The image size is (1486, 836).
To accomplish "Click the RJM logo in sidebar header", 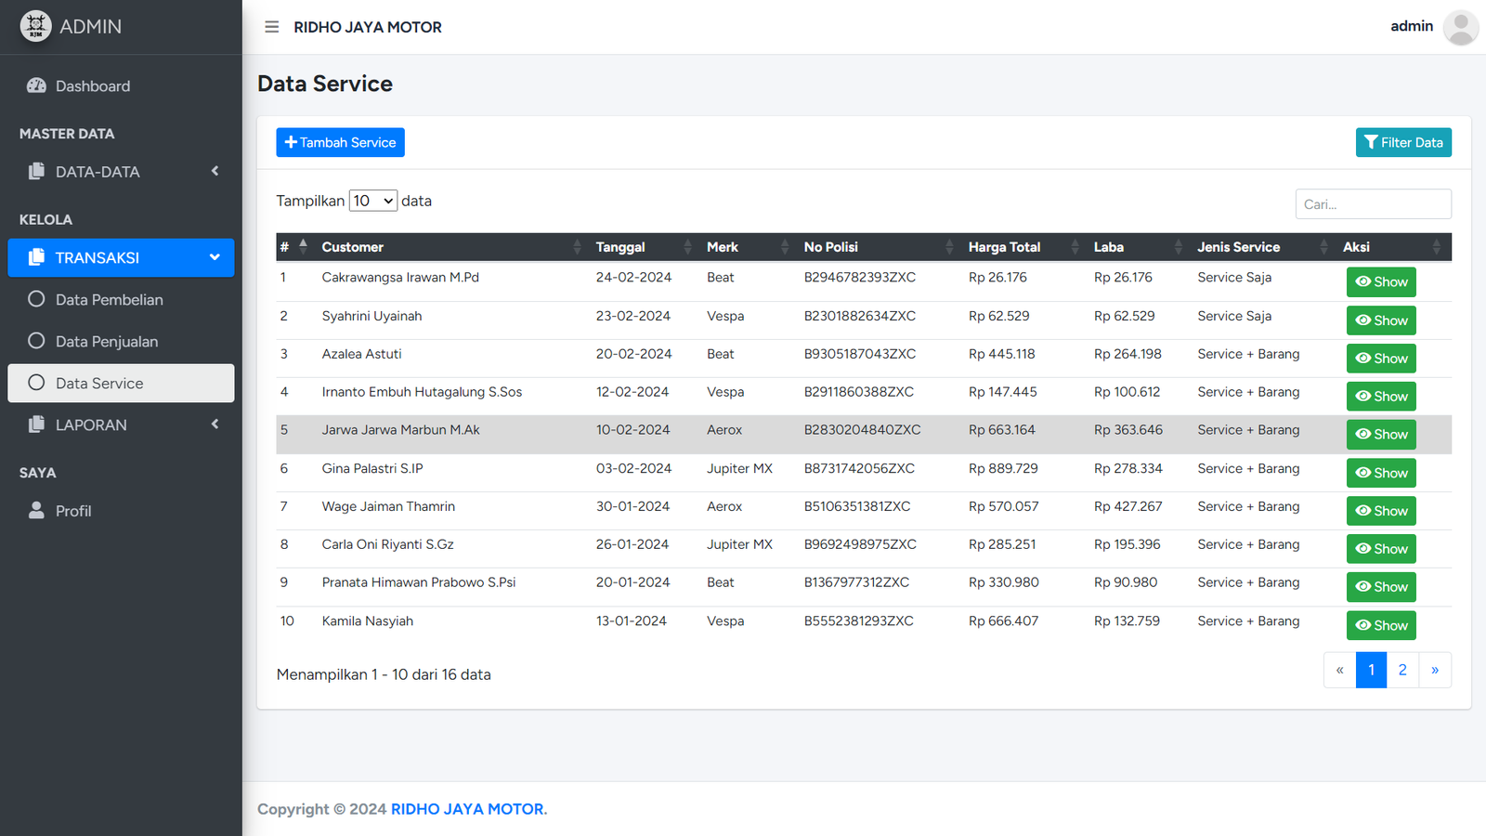I will [x=35, y=26].
